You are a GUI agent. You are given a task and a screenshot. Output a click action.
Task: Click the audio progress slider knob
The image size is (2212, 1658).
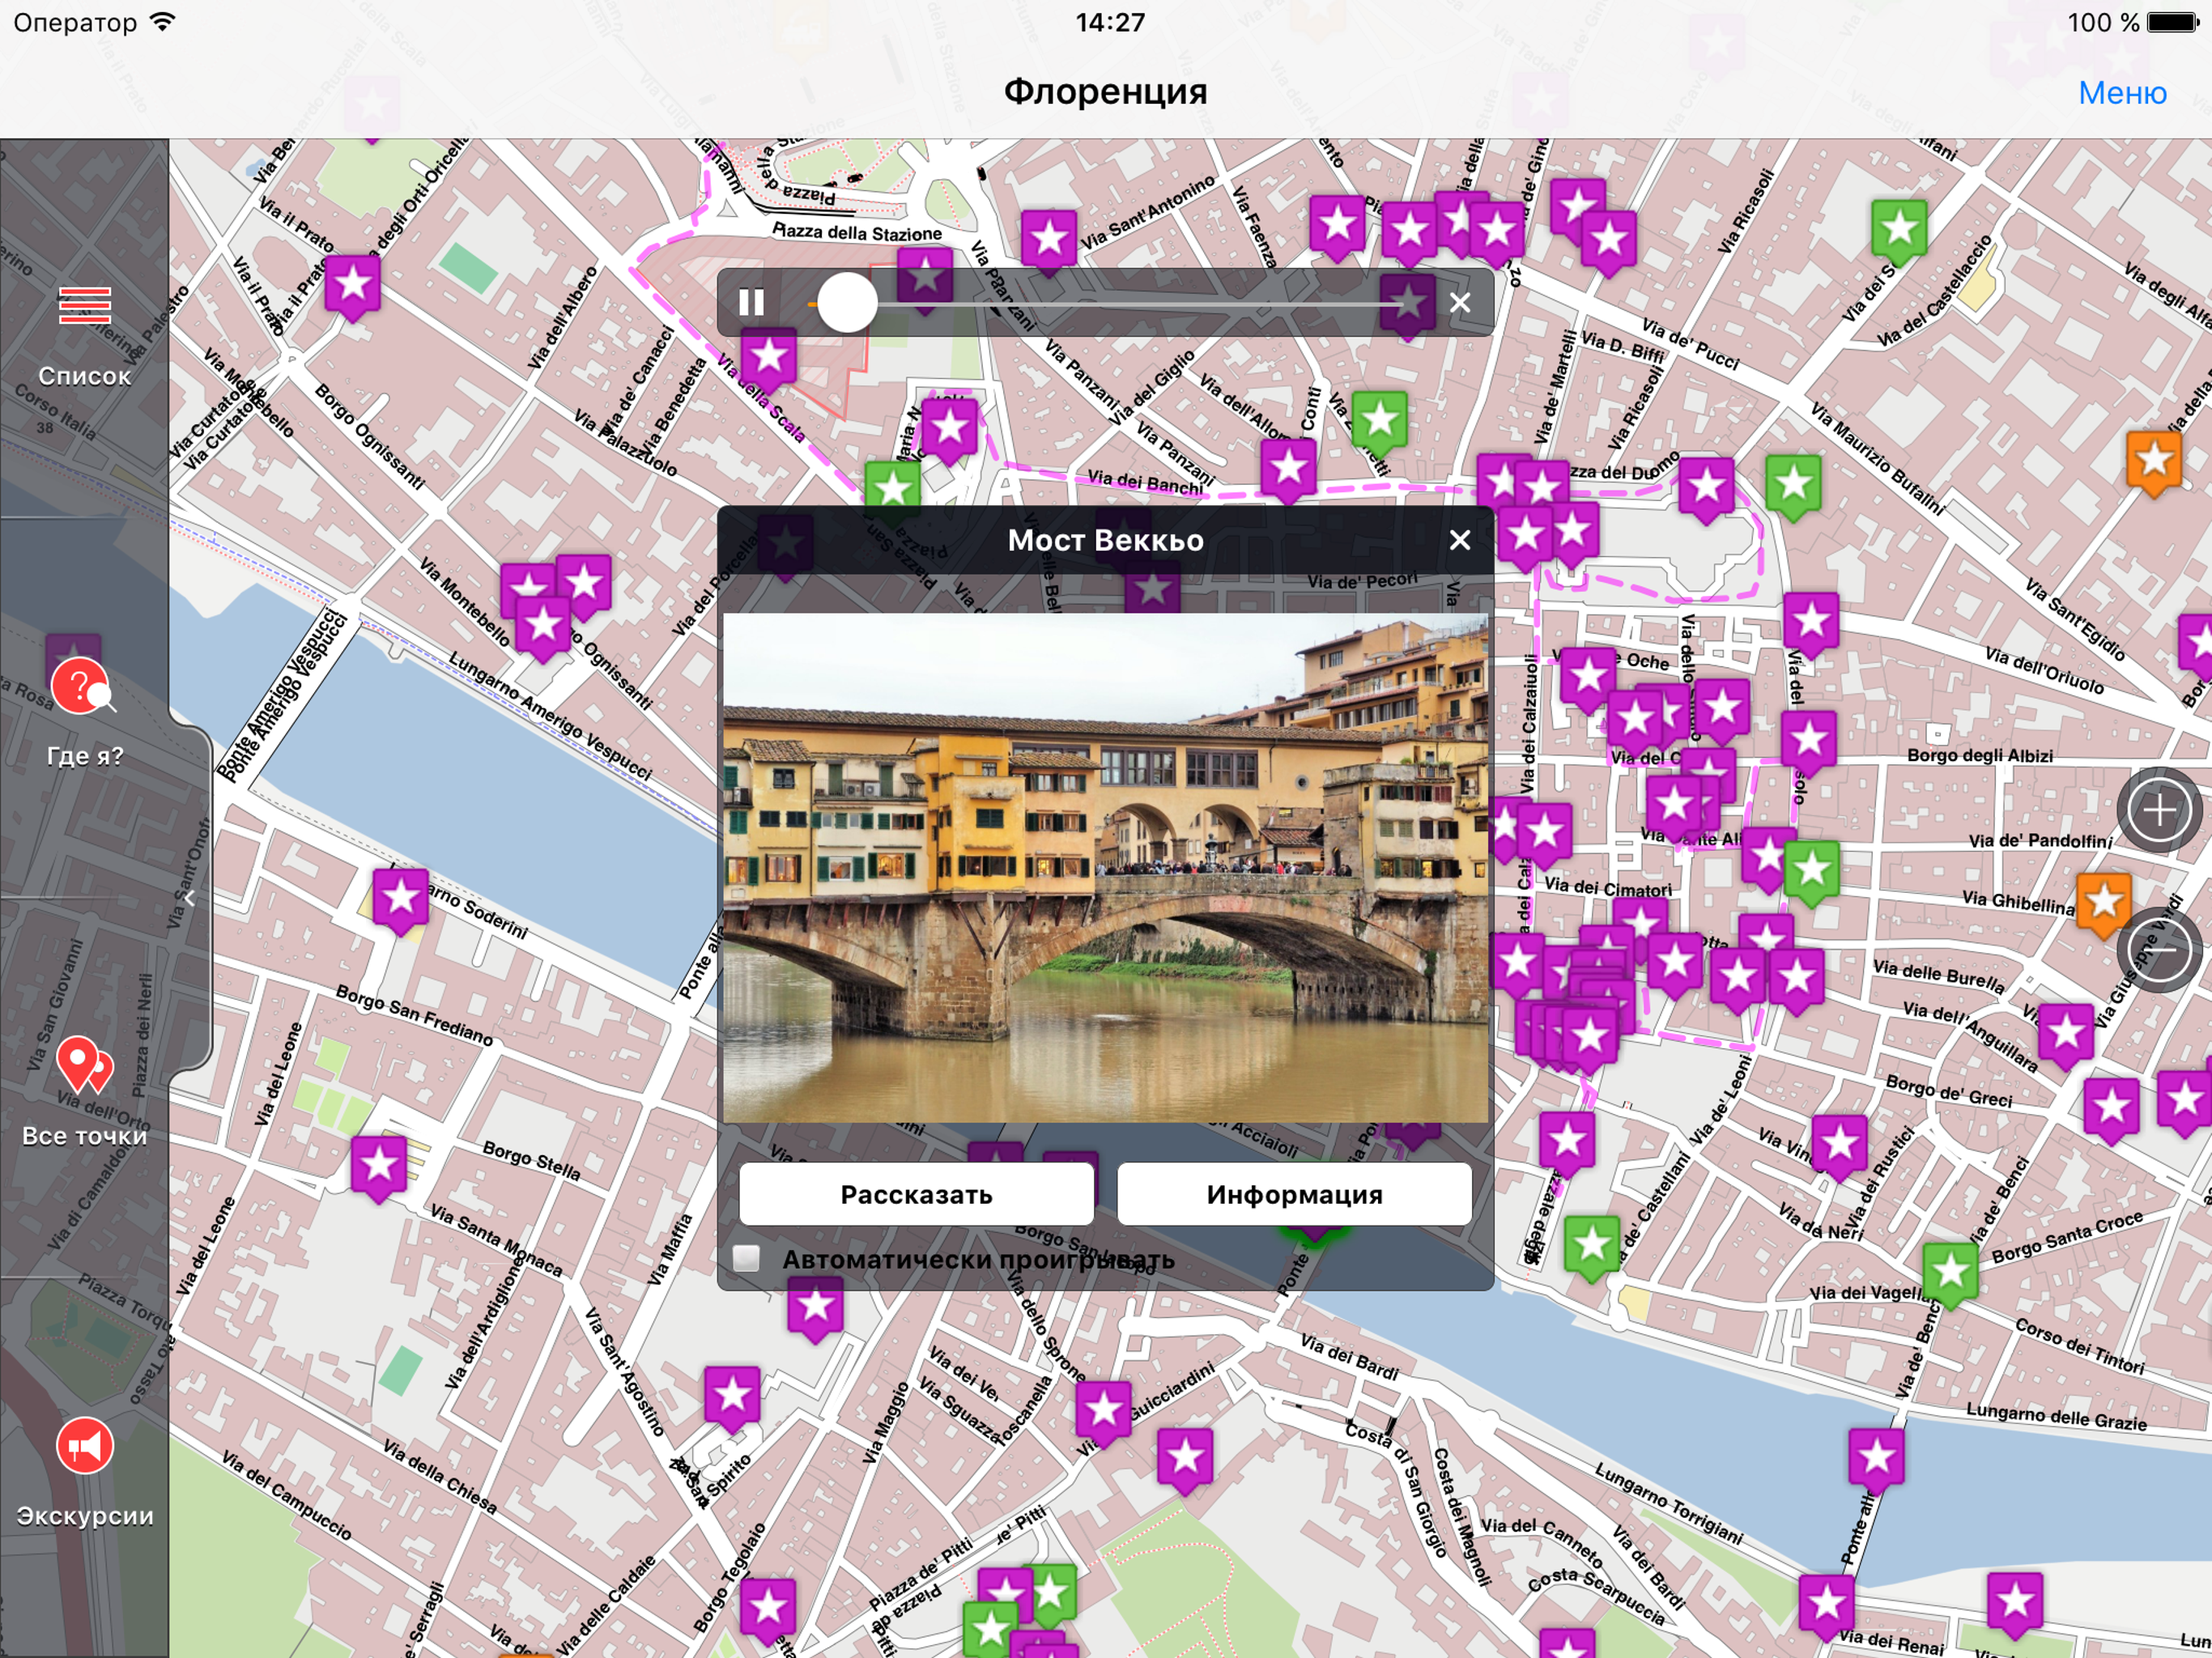coord(847,302)
